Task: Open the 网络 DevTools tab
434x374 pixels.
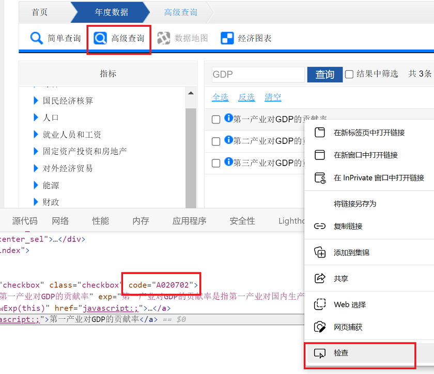Action: coord(60,221)
